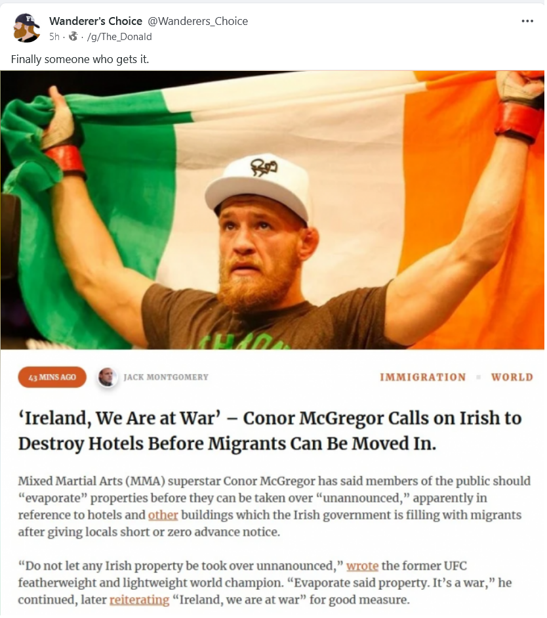Open the @Wanderers_Choice handle
Image resolution: width=547 pixels, height=618 pixels.
[197, 21]
